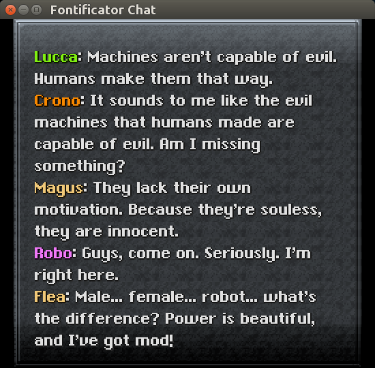Click the tan Flea username

pos(50,296)
